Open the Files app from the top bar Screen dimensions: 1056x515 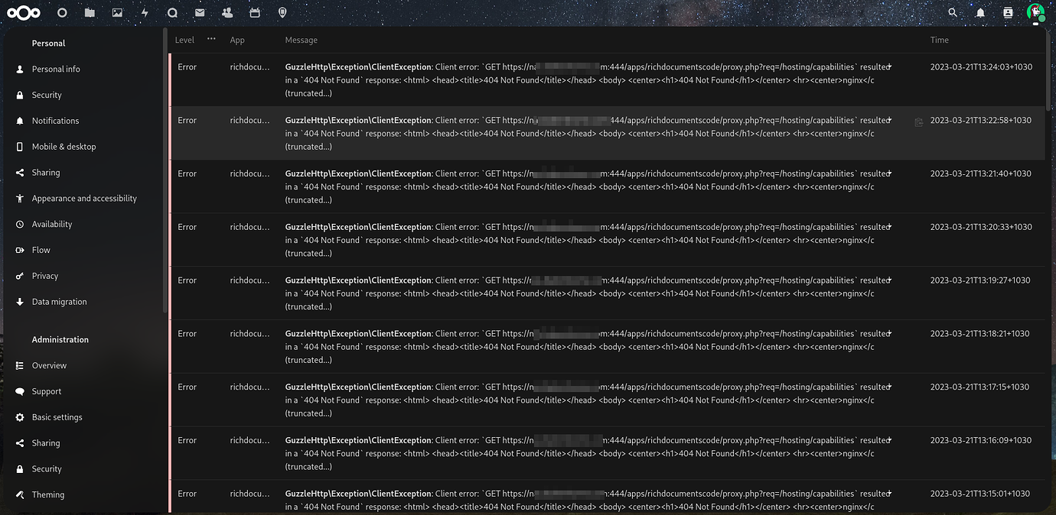(x=90, y=12)
